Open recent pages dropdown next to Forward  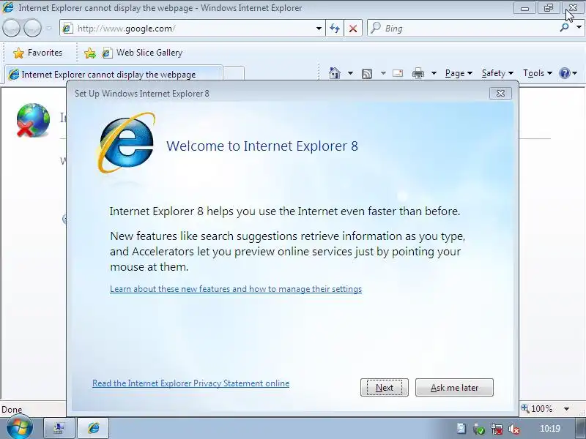48,29
